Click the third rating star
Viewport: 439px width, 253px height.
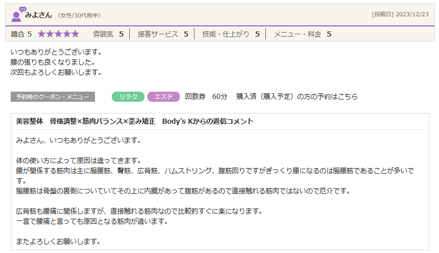click(x=58, y=34)
